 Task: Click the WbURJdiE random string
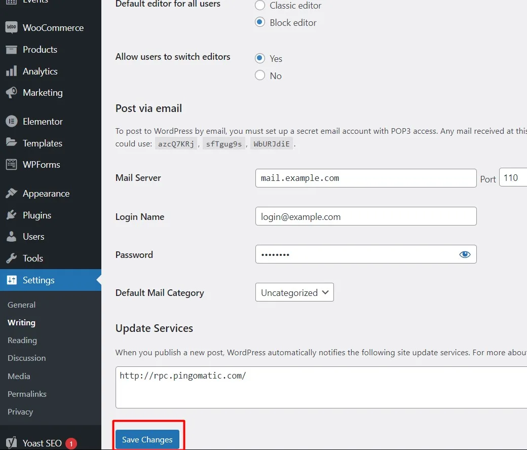click(x=272, y=144)
